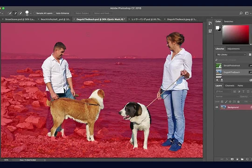252x168 pixels.
Task: Switch to DogsAtTheBeach.jpeg document tab
Action: coord(182,19)
